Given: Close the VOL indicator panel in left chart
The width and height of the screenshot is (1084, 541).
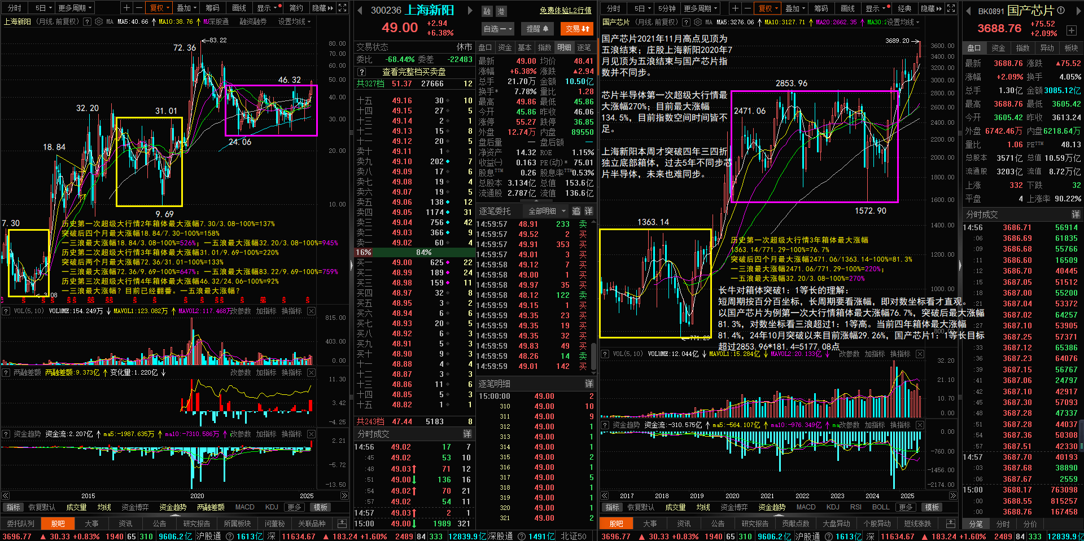Looking at the screenshot, I should [x=311, y=311].
